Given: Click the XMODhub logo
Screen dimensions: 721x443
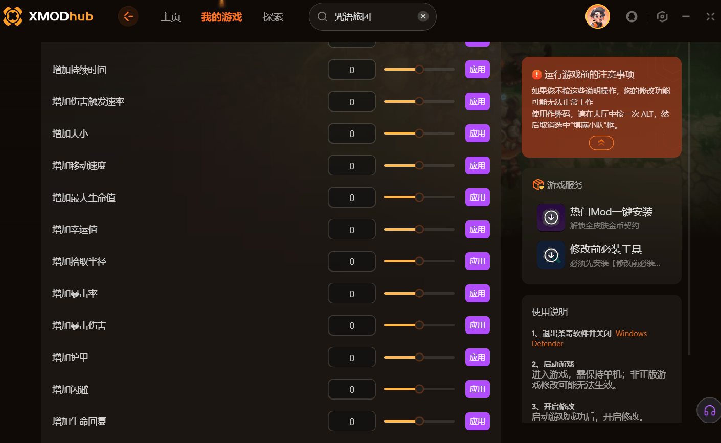Looking at the screenshot, I should [x=49, y=16].
